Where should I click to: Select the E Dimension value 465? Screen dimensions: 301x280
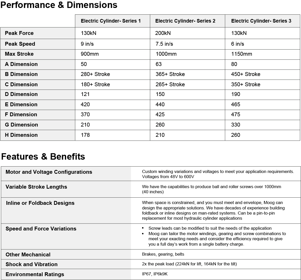pos(236,104)
